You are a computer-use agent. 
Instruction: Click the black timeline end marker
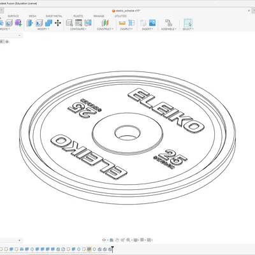(x=113, y=249)
